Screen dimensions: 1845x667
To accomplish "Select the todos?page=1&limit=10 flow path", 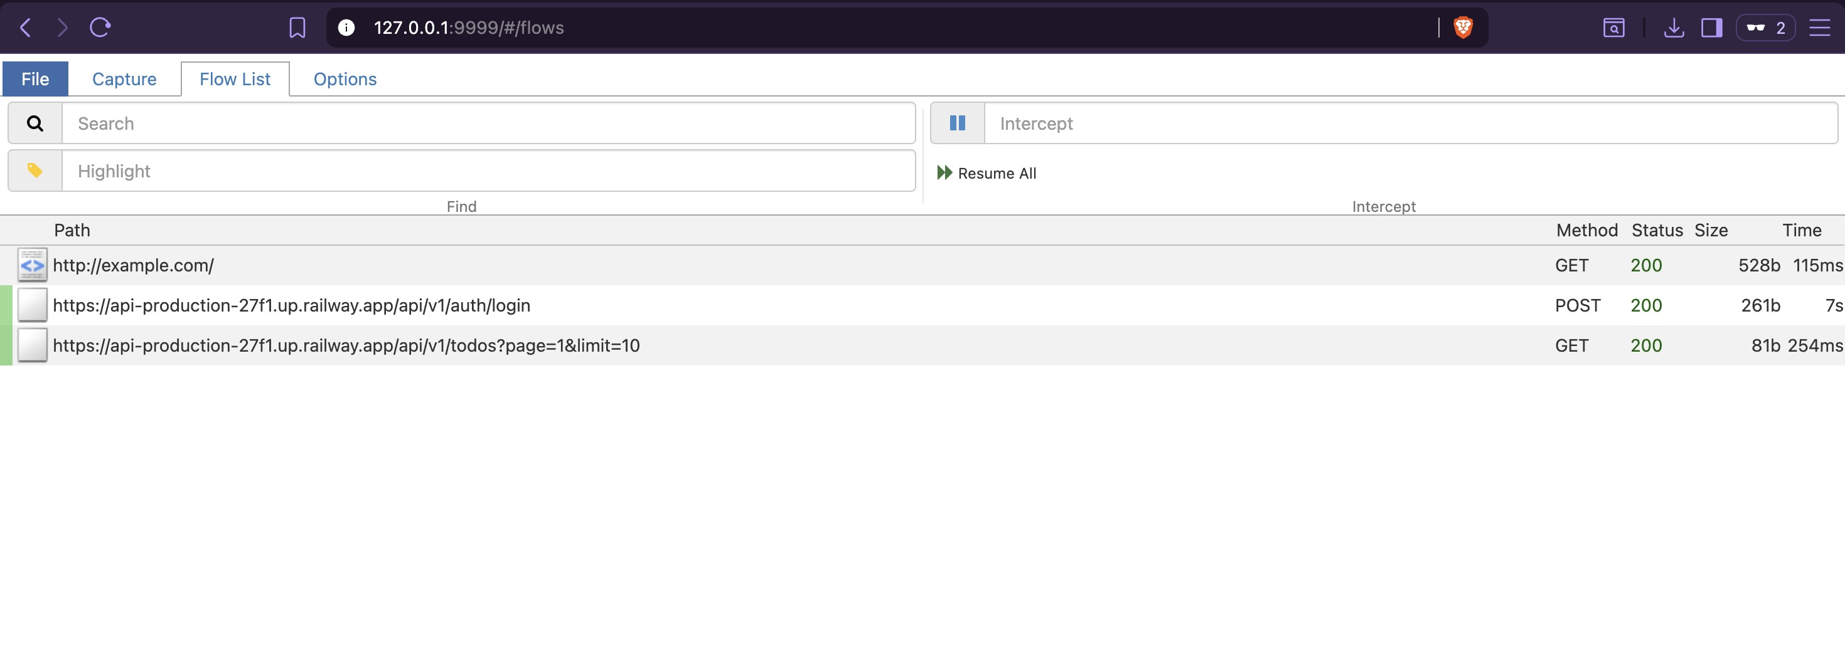I will click(x=346, y=345).
